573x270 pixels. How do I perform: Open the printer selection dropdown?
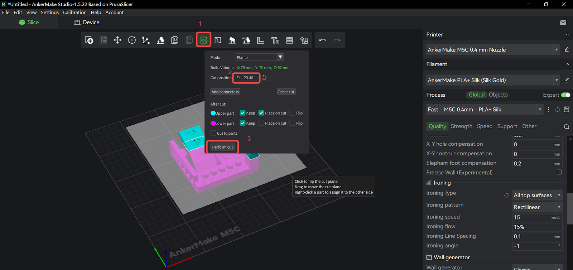[493, 50]
